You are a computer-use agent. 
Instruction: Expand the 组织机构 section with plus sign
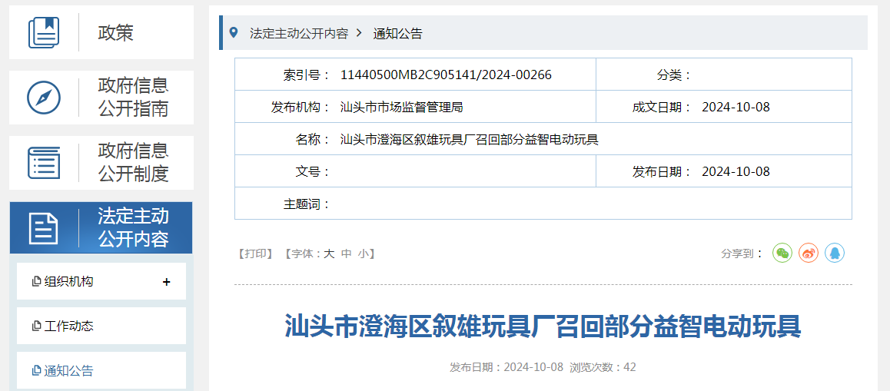pos(167,282)
